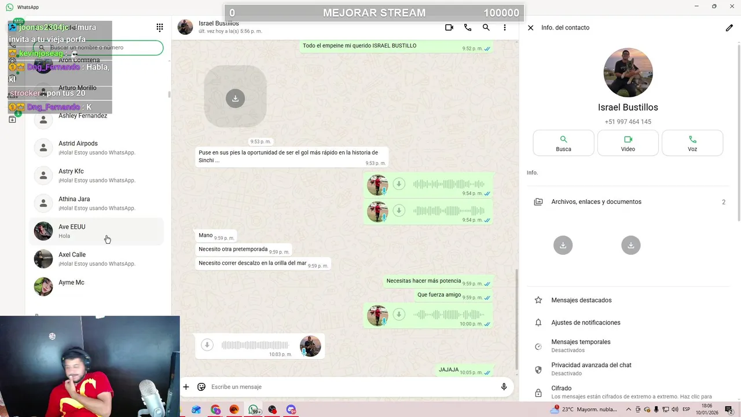The width and height of the screenshot is (741, 417).
Task: Click the WhatsApp icon in the taskbar
Action: pyautogui.click(x=254, y=409)
